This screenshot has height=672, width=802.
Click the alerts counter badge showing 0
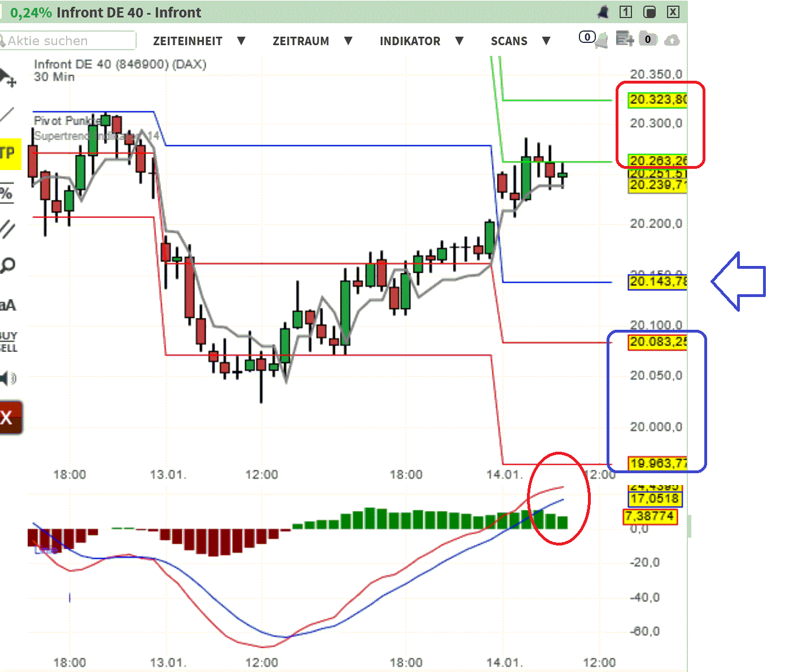coord(587,37)
